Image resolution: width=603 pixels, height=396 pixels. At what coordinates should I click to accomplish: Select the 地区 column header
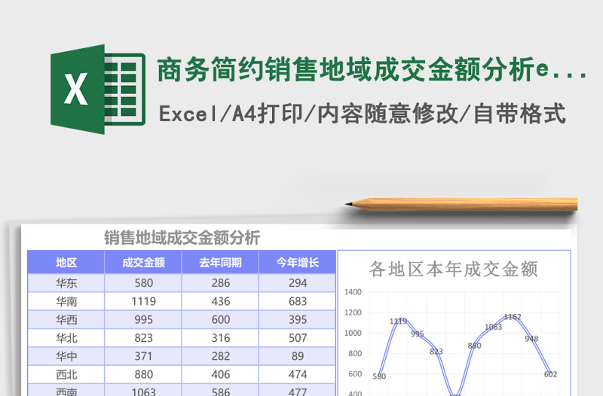pos(66,263)
